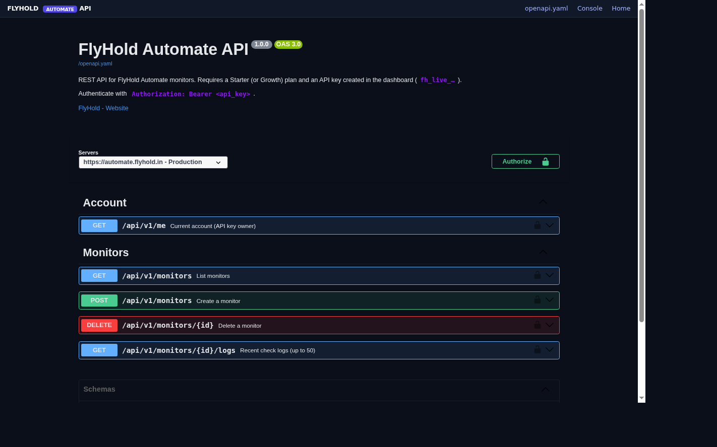The height and width of the screenshot is (447, 717).
Task: Click the 'Delete a monitor' description text
Action: pos(240,326)
